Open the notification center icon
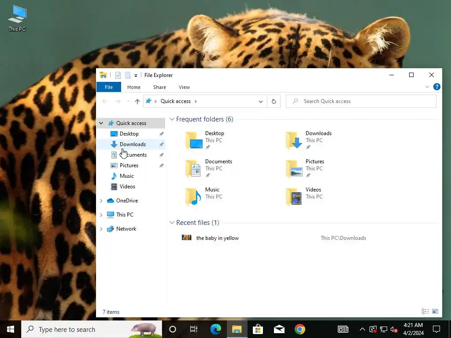This screenshot has width=451, height=338. tap(436, 329)
